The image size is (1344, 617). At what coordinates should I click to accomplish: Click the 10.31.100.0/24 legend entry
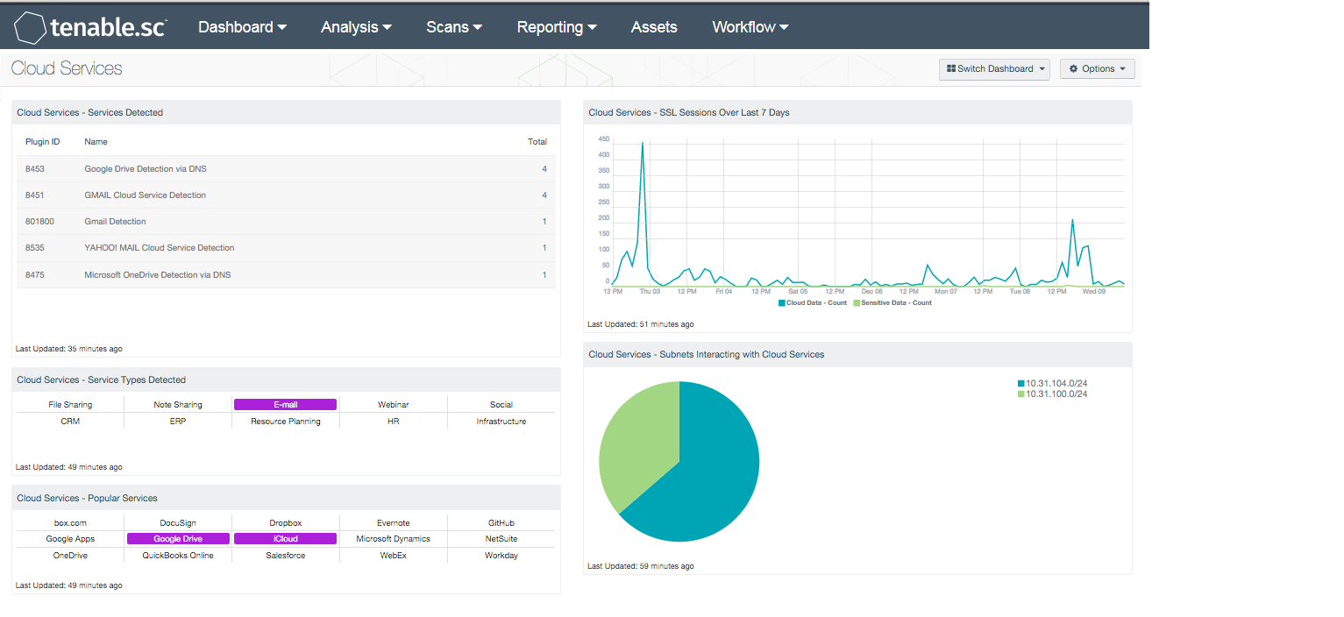[x=1052, y=394]
